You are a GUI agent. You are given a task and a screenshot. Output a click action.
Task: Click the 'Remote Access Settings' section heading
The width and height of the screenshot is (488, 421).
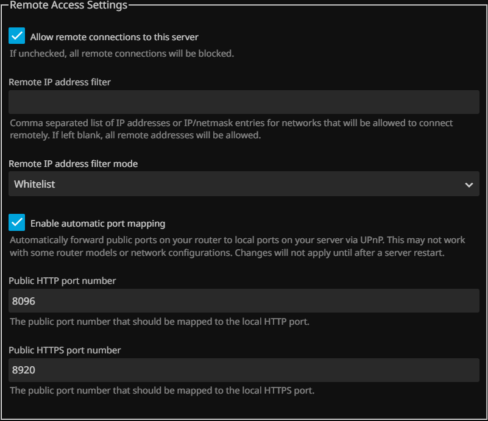(69, 5)
